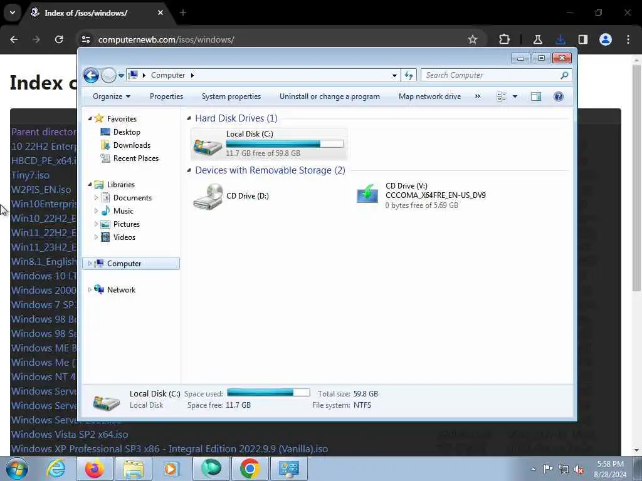Screen dimensions: 642x481
Task: Click the Chrome site information icon
Action: (85, 39)
